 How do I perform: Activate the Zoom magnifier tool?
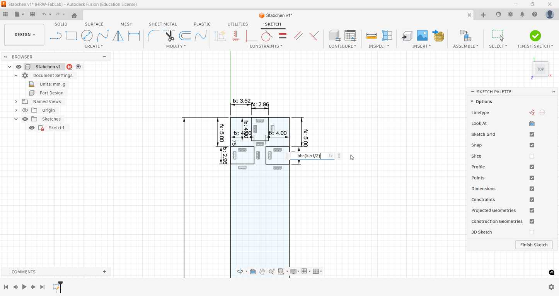[x=271, y=271]
